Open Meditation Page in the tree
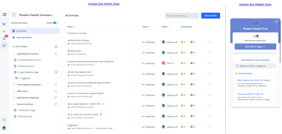The width and height of the screenshot is (282, 134). coord(27,110)
